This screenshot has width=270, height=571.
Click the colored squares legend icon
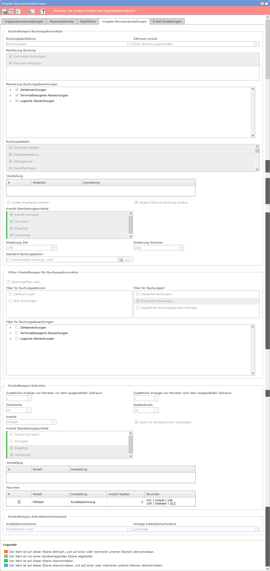[x=18, y=11]
